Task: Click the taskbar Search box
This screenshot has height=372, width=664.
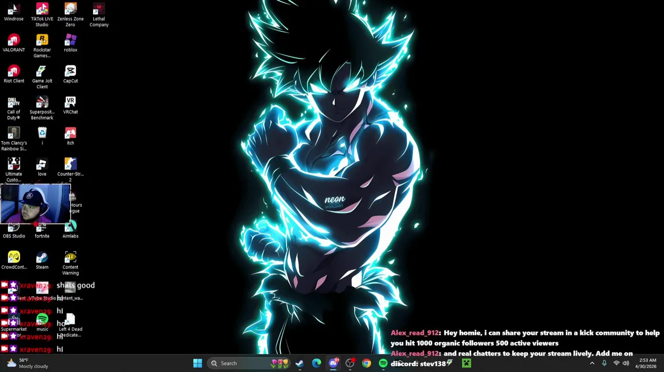Action: click(249, 363)
